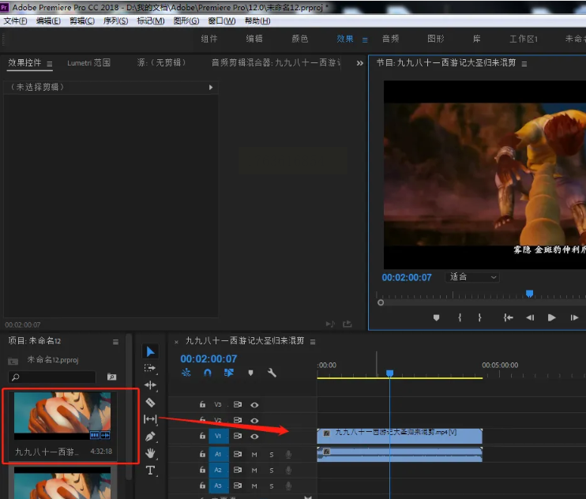Select the Selection arrow tool

[x=151, y=351]
